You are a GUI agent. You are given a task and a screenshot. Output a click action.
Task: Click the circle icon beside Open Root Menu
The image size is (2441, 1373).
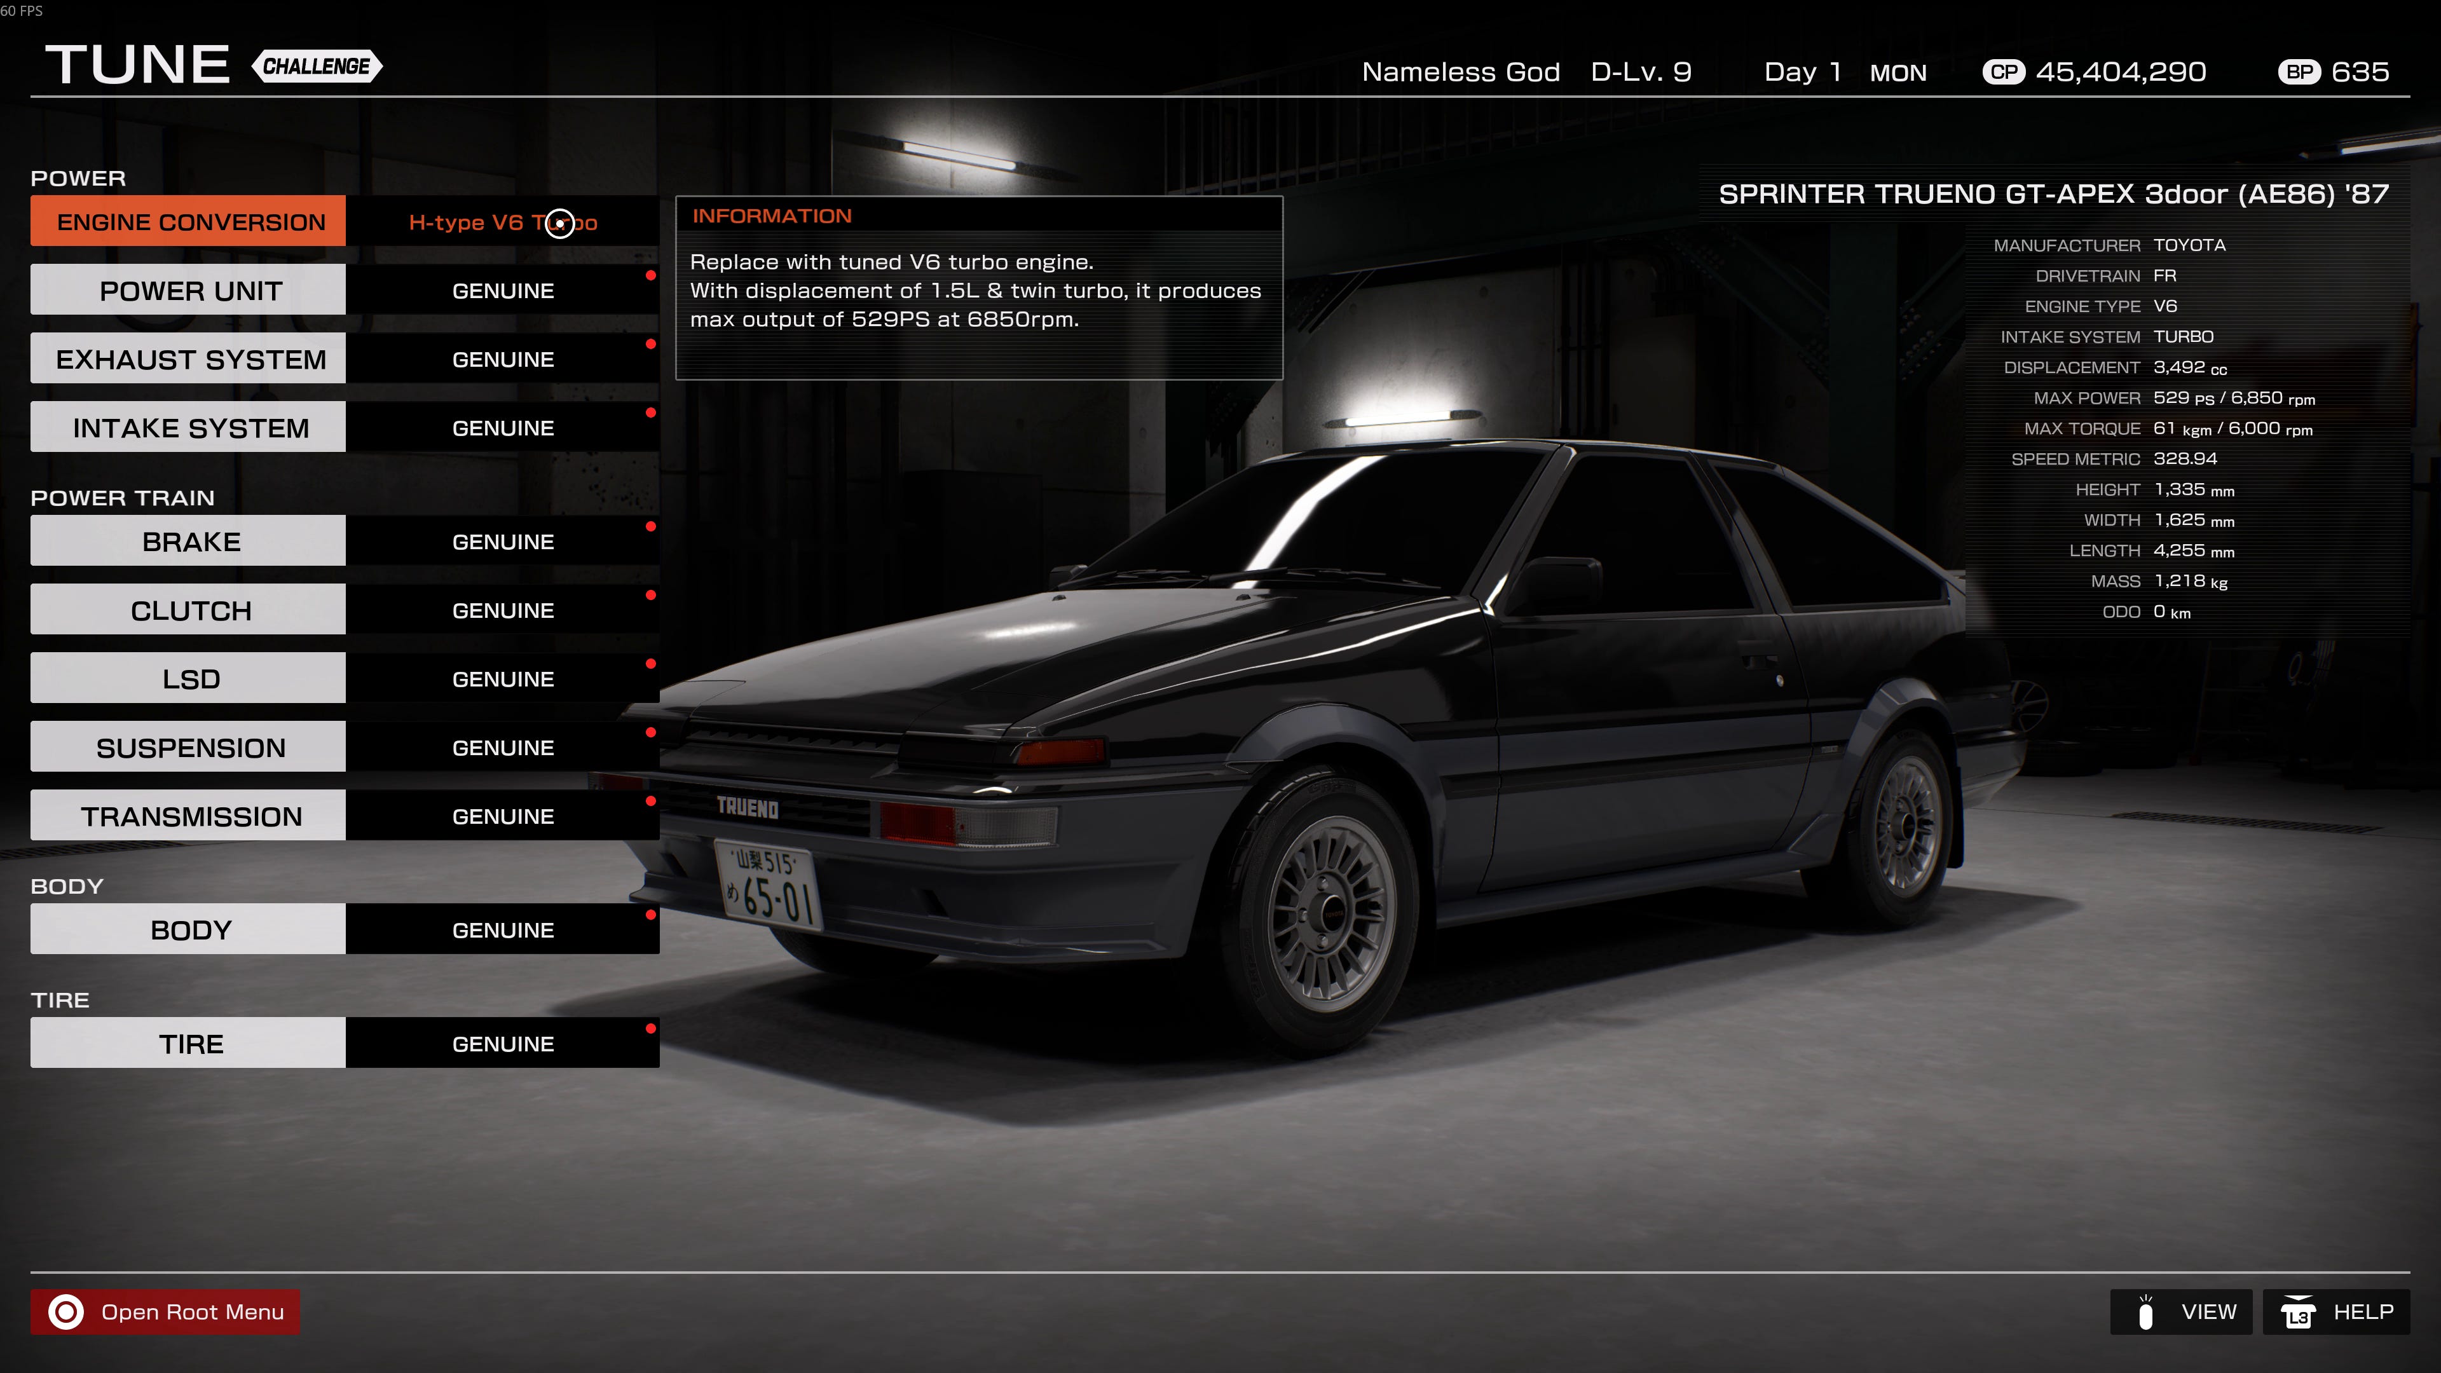65,1311
